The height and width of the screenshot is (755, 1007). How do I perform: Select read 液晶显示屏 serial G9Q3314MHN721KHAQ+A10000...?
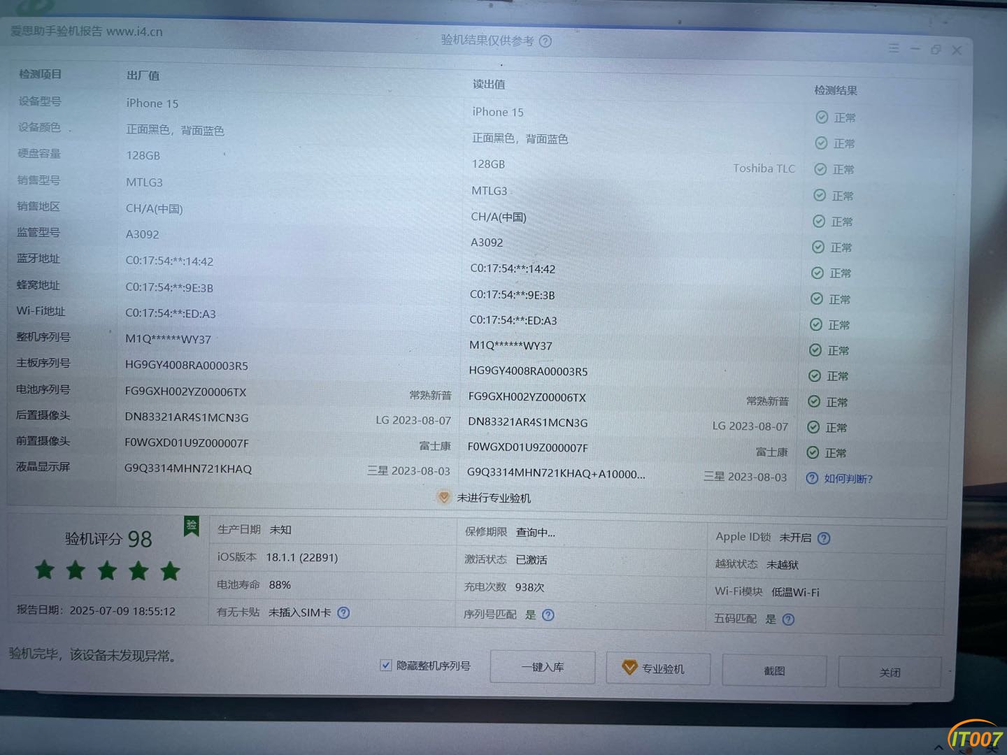click(x=556, y=473)
